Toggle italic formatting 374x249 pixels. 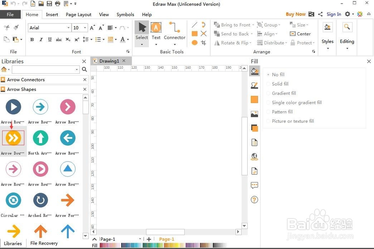[x=41, y=40]
